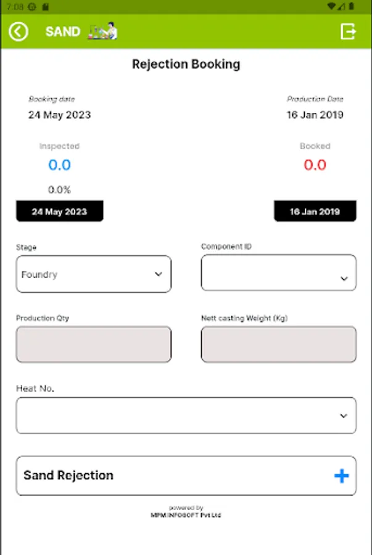The height and width of the screenshot is (555, 372).
Task: Tap the Booking date text 24 May 2023
Action: [x=59, y=115]
